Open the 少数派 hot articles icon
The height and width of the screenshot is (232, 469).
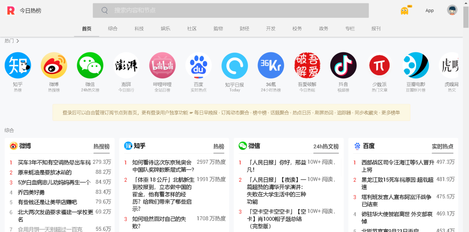380,65
